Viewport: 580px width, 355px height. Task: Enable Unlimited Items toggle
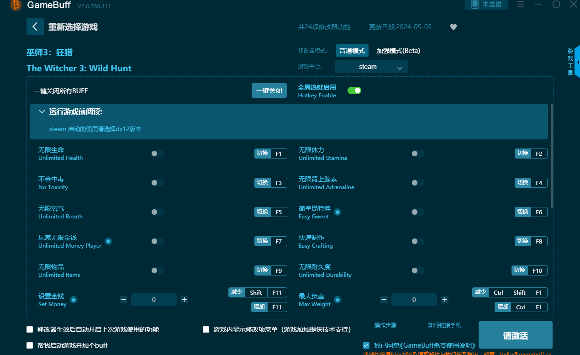coord(157,270)
